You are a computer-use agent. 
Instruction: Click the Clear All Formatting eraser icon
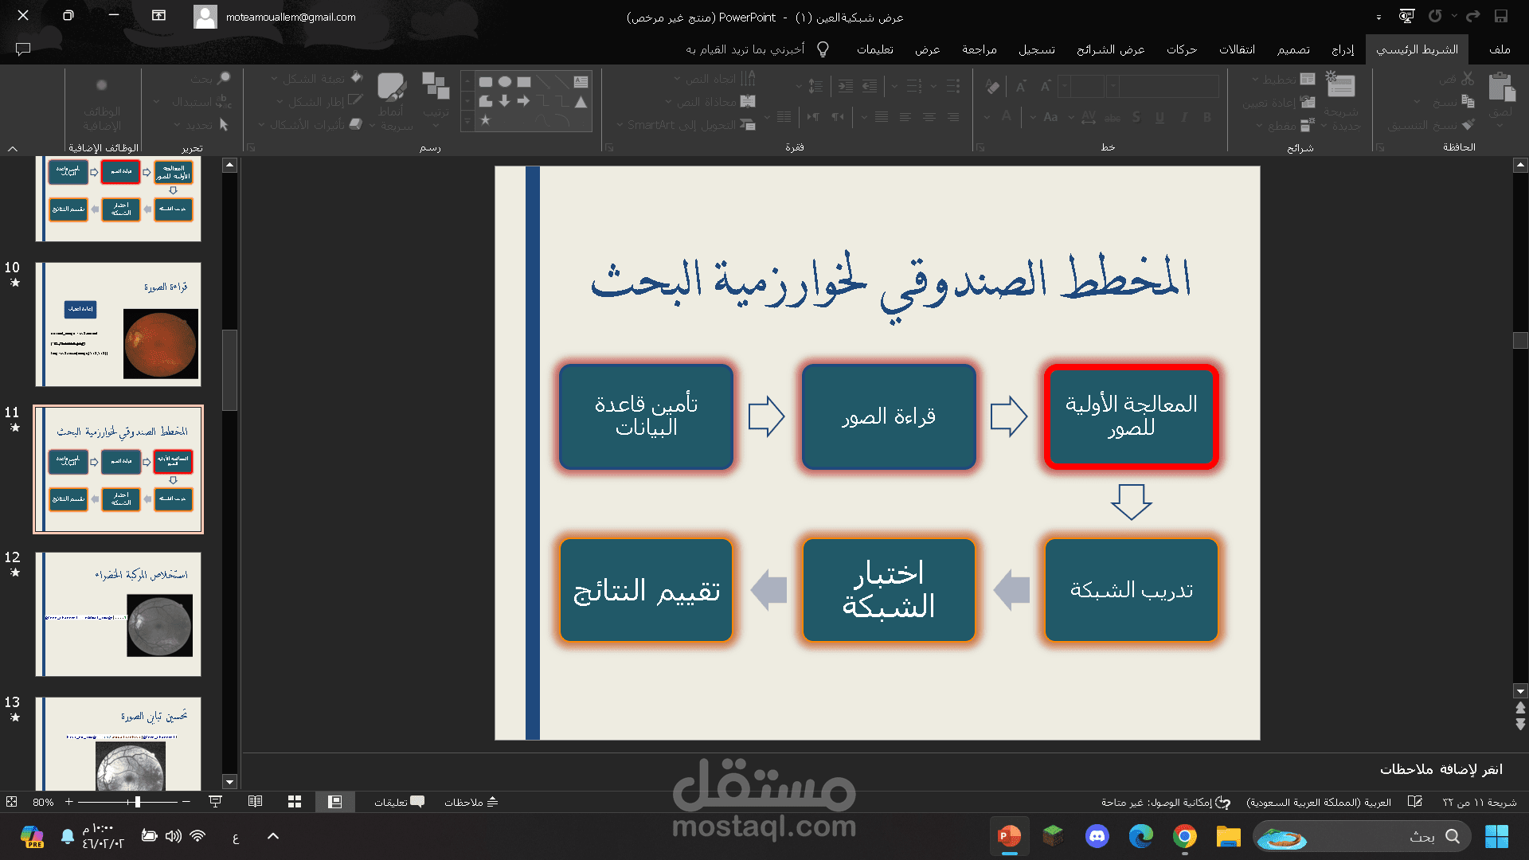pyautogui.click(x=992, y=87)
